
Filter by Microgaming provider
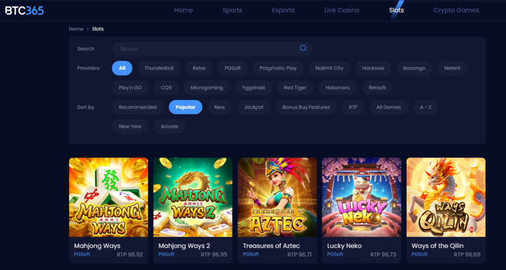pyautogui.click(x=207, y=88)
